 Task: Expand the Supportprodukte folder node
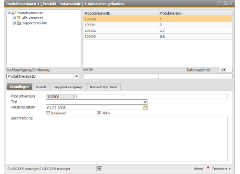point(14,23)
